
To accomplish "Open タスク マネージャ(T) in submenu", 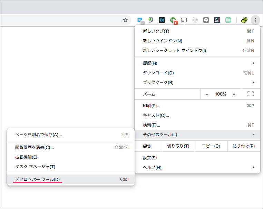I will (x=71, y=167).
